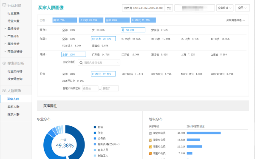Click the search magnifier in province field
255x159 pixels.
pyautogui.click(x=81, y=62)
